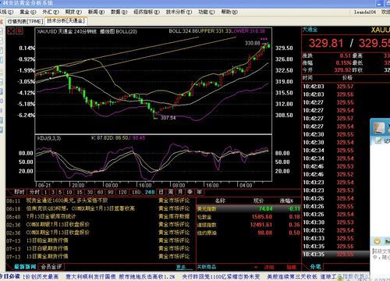390x281 pixels.
Task: Select the 周 (weekly) chart period
Action: [x=171, y=192]
